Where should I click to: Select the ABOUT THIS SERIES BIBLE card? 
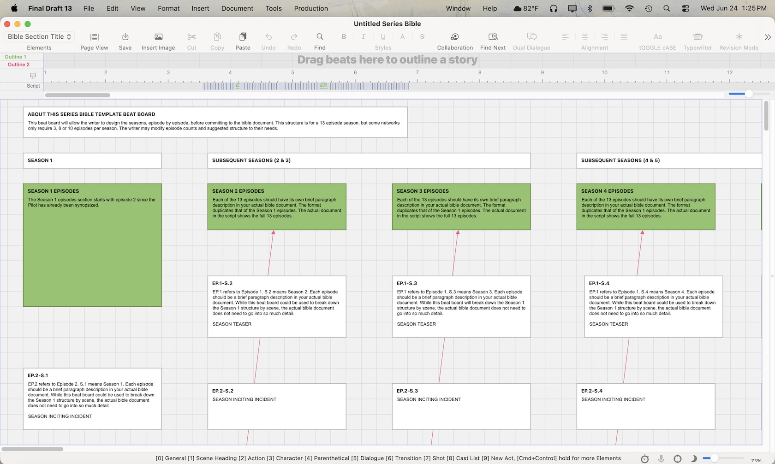[215, 122]
